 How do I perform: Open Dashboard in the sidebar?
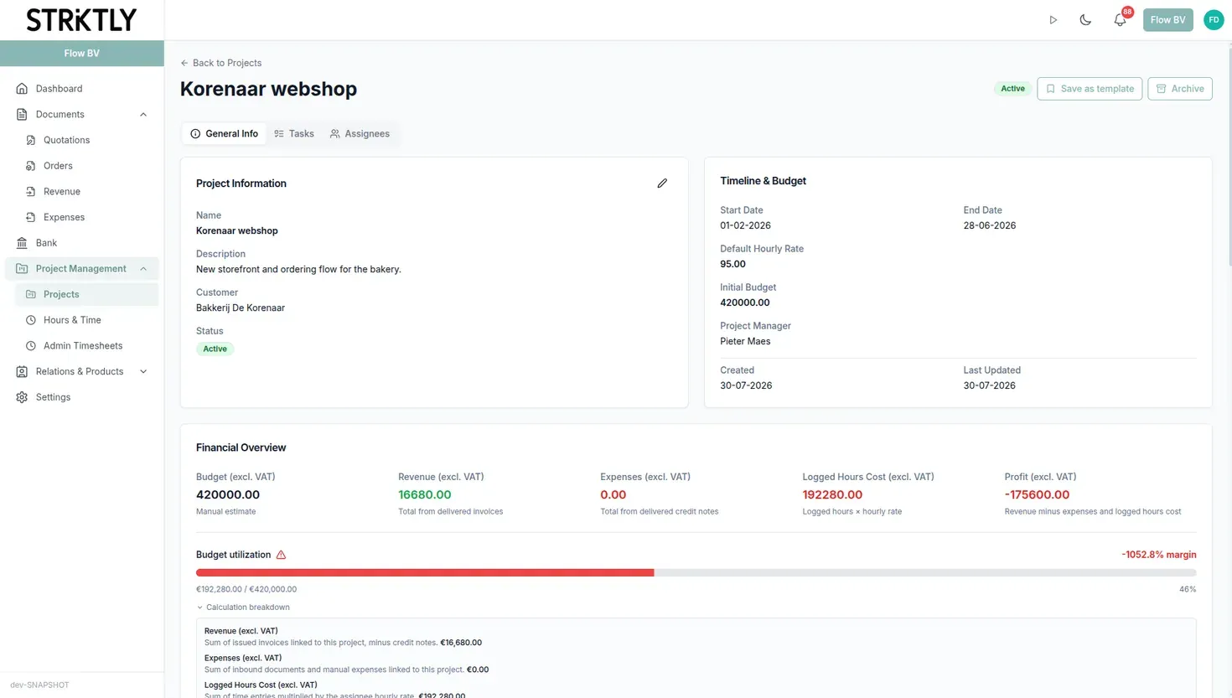tap(81, 89)
